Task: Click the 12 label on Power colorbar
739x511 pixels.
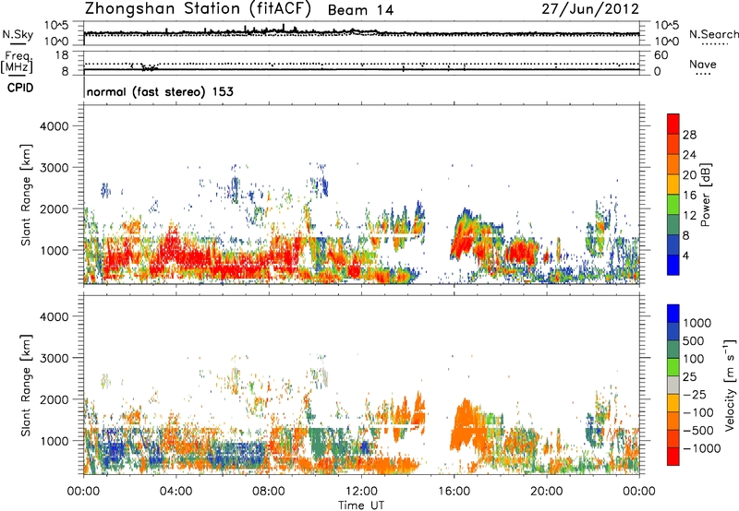Action: (689, 216)
